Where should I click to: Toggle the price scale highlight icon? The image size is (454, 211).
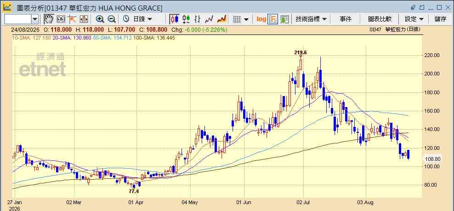coord(273,19)
